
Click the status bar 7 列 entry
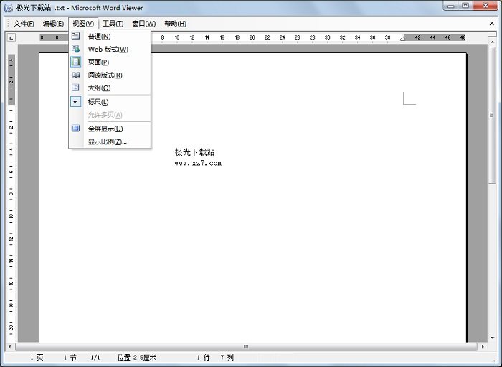(227, 358)
